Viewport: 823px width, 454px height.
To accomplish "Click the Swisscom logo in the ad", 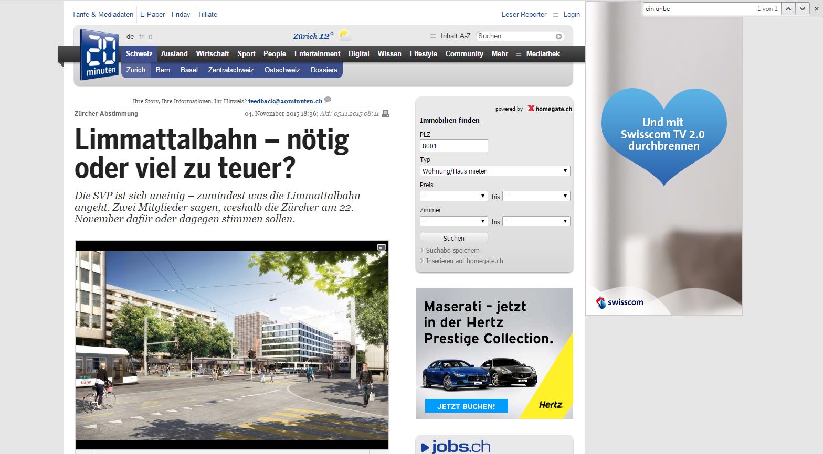I will click(619, 302).
